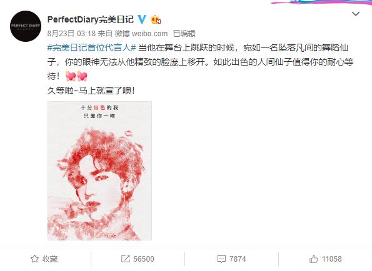Open the 7874 comments count

point(238,259)
